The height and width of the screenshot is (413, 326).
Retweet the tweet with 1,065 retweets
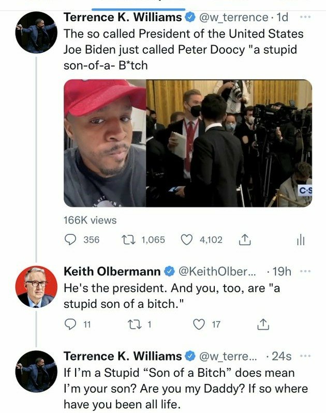point(126,240)
